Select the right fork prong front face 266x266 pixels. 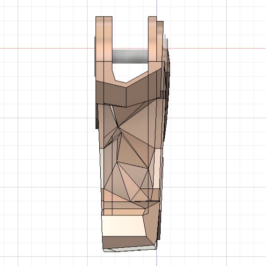click(152, 39)
